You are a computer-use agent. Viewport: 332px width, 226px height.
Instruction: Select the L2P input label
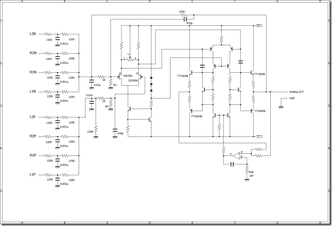(33, 117)
